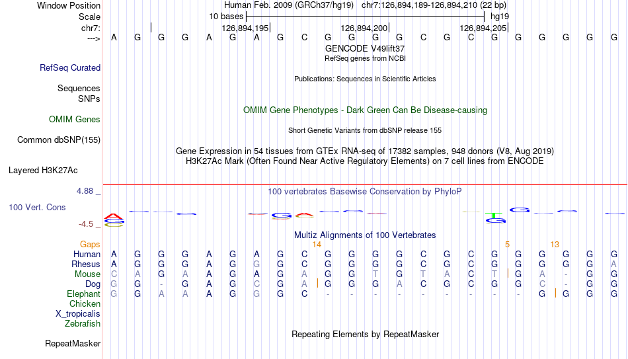The width and height of the screenshot is (628, 359).
Task: Click the -4.5 PhyloP scale minimum
Action: pyautogui.click(x=86, y=224)
